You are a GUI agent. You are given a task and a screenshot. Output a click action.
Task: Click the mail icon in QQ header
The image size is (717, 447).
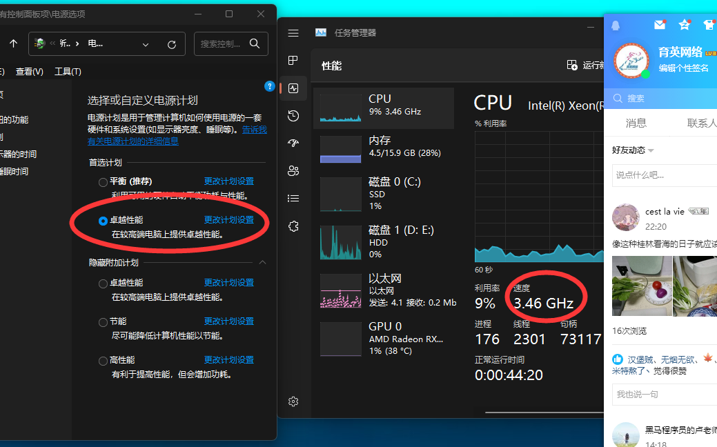tap(660, 25)
